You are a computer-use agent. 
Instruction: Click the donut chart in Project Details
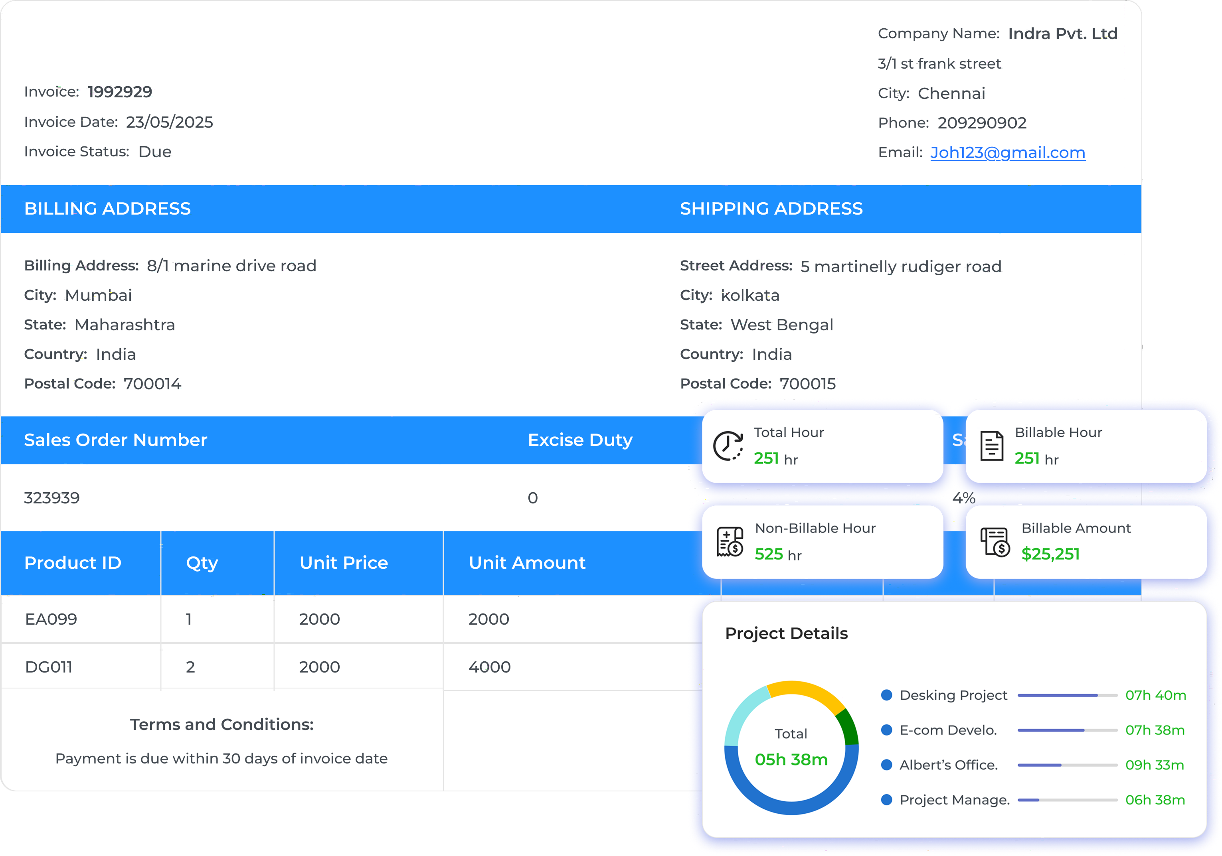tap(790, 747)
